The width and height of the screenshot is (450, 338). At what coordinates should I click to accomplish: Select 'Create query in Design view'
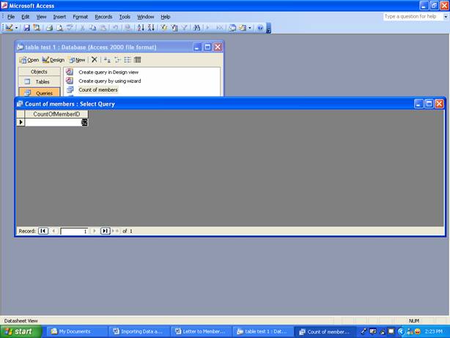point(108,72)
